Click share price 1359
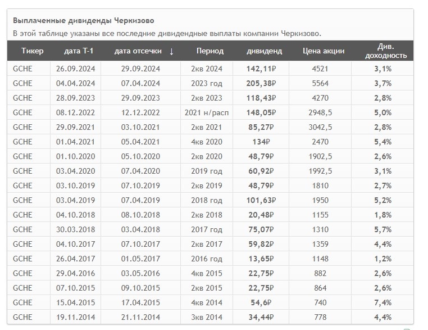This screenshot has width=428, height=330. point(320,244)
